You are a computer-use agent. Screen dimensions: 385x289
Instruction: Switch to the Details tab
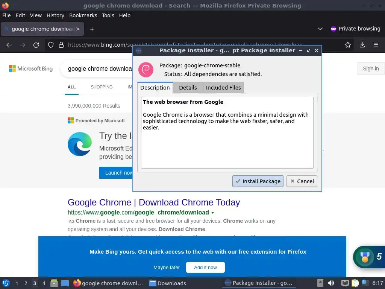188,88
